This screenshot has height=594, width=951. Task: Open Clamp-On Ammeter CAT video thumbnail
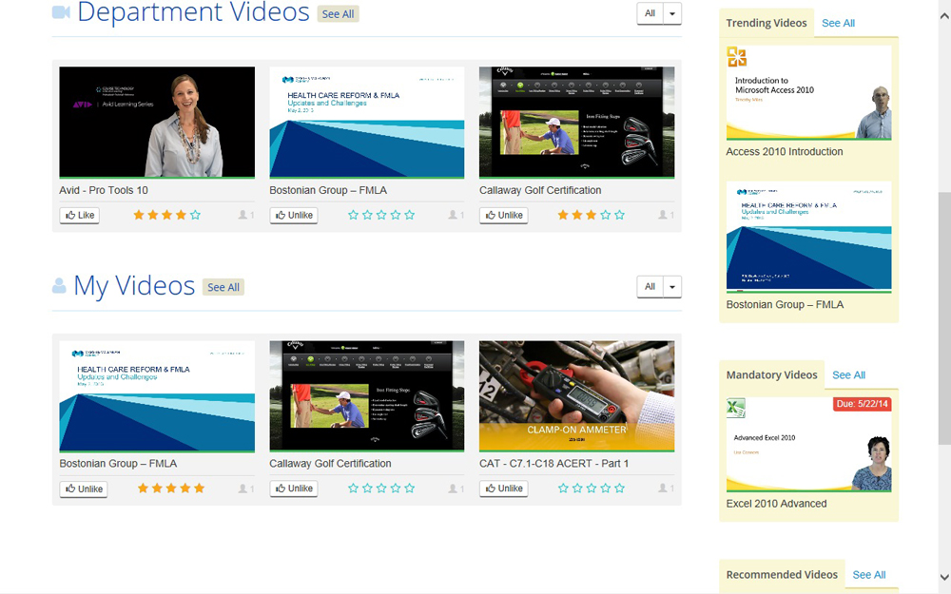[577, 396]
